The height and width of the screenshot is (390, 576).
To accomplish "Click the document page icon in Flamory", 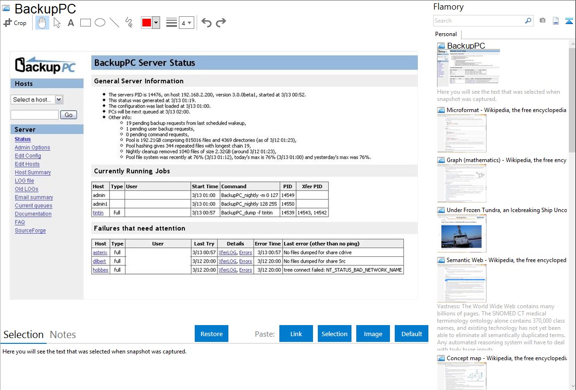I will tap(556, 21).
